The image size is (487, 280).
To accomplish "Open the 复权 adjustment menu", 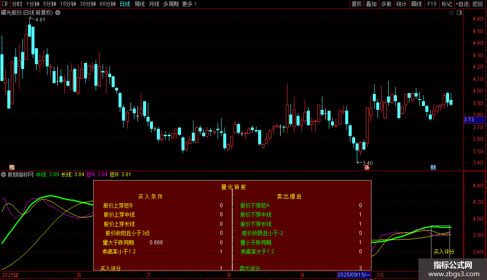I will point(356,4).
